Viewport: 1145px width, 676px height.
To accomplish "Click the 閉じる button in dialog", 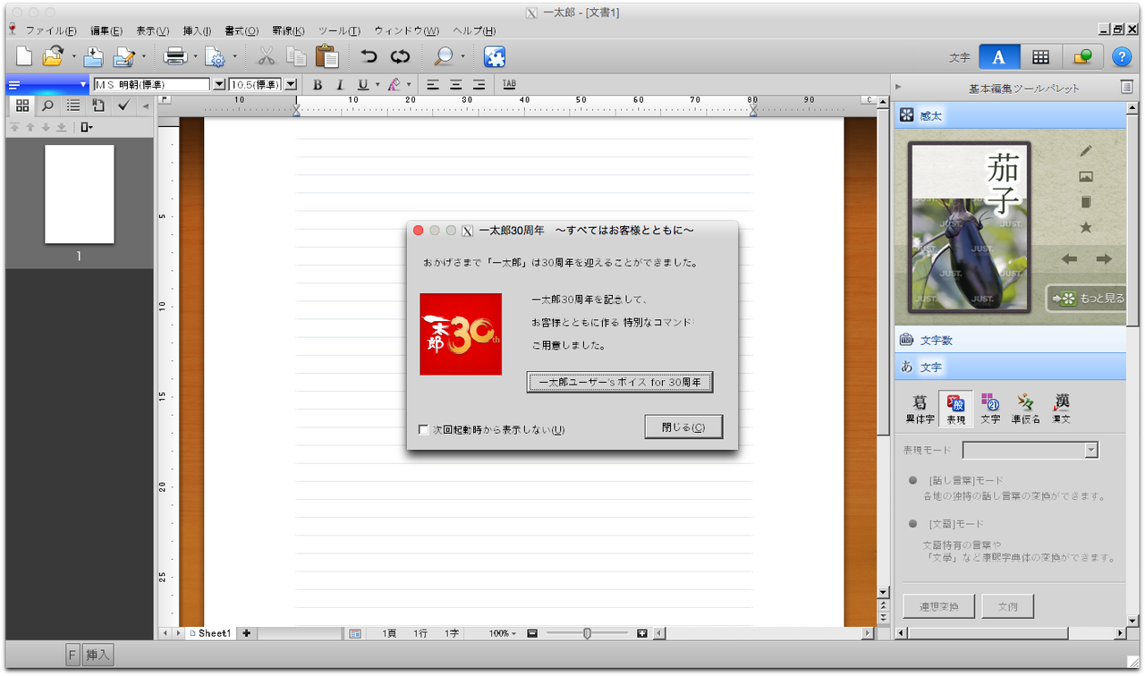I will [683, 427].
